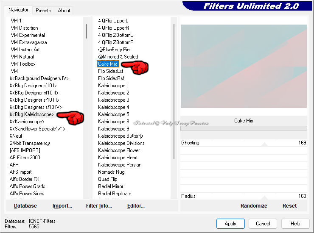Select the Navigator tab
The height and width of the screenshot is (233, 314).
(19, 10)
